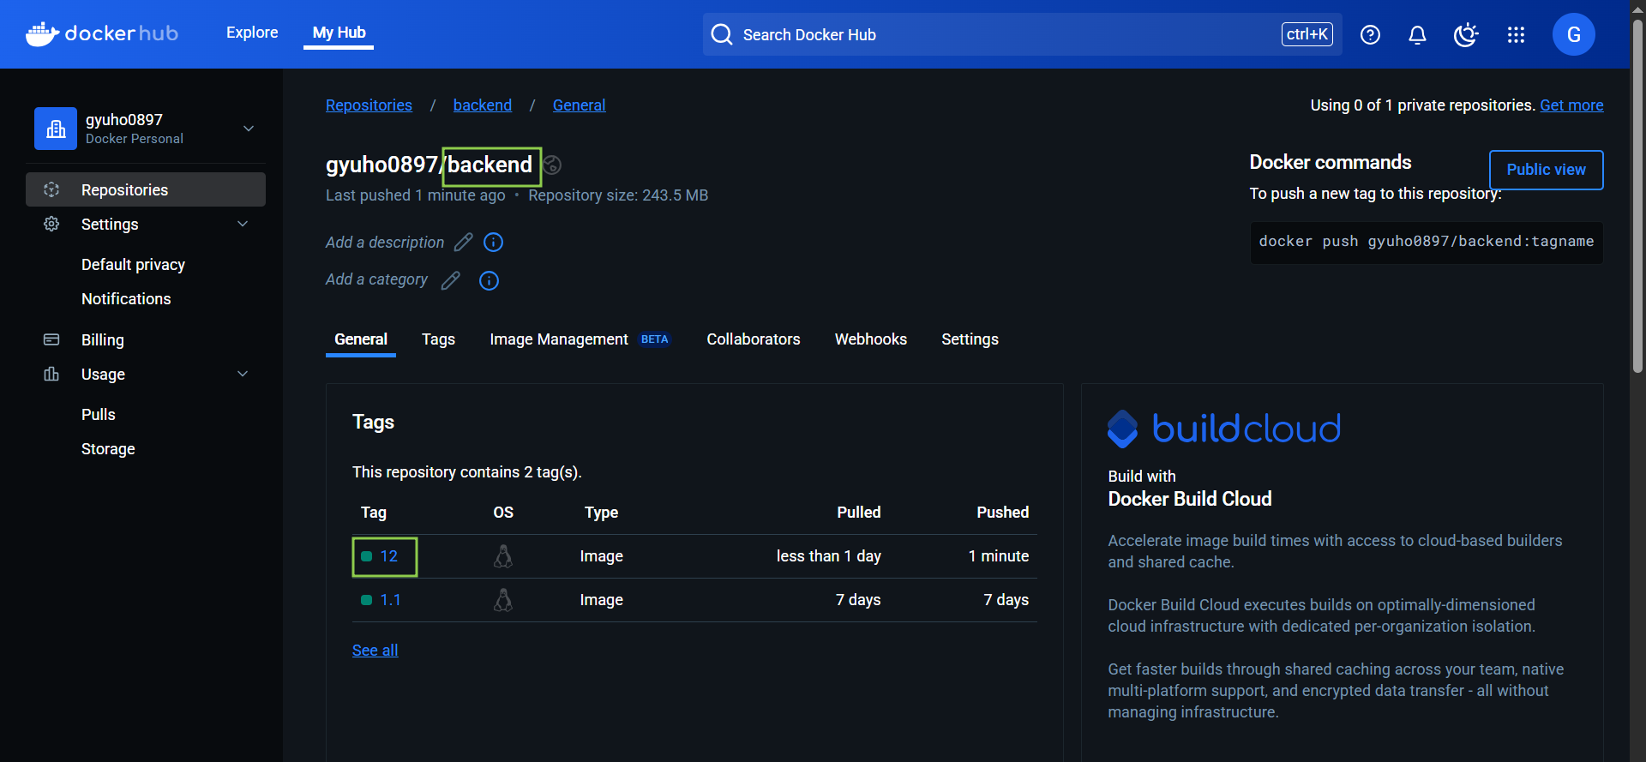
Task: Click the Repositories sidebar icon
Action: tap(51, 189)
